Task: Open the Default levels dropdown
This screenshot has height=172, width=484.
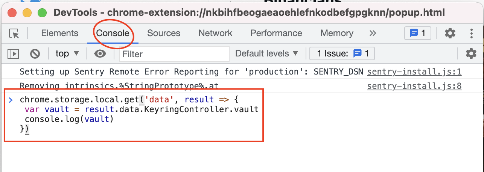Action: coord(267,53)
